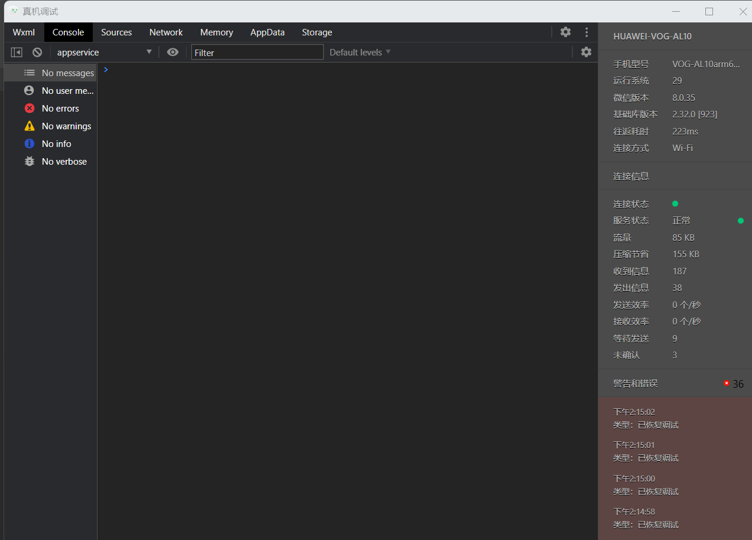Select the No messages sidebar row

tap(50, 73)
